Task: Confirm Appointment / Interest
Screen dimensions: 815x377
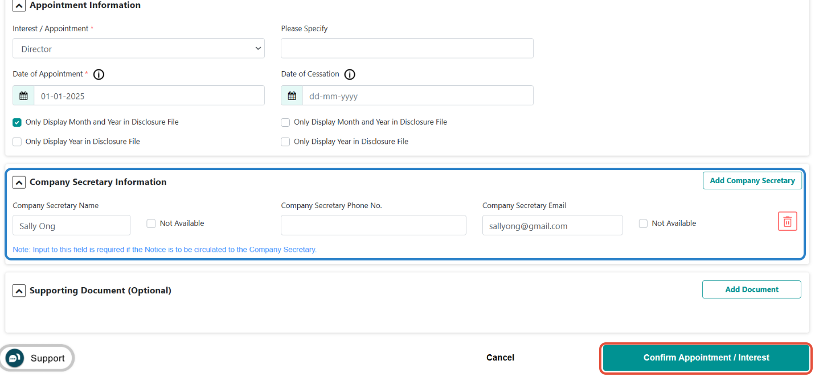Action: pos(706,358)
